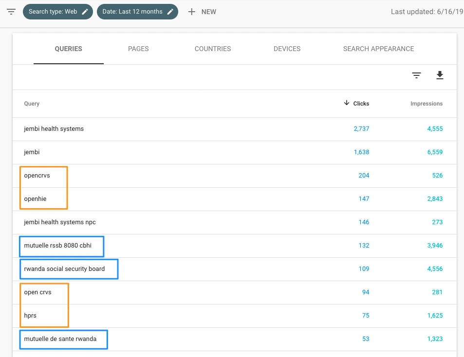Click the 4,555 impressions value

pos(435,129)
